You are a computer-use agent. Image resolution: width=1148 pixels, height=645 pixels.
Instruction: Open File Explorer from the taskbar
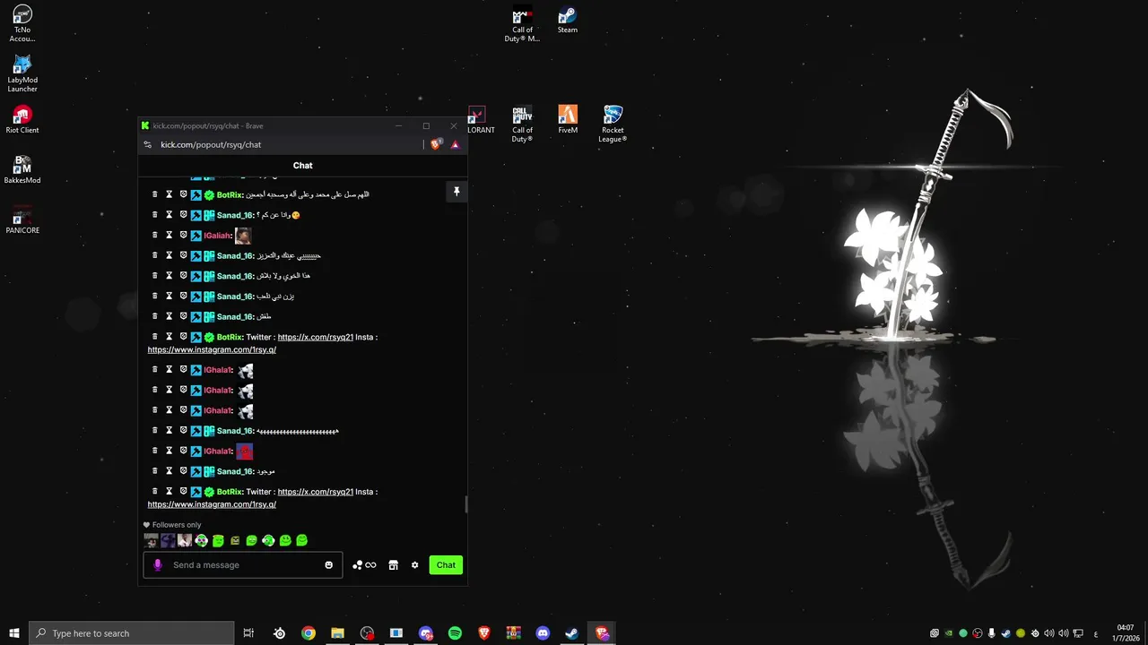pyautogui.click(x=337, y=633)
